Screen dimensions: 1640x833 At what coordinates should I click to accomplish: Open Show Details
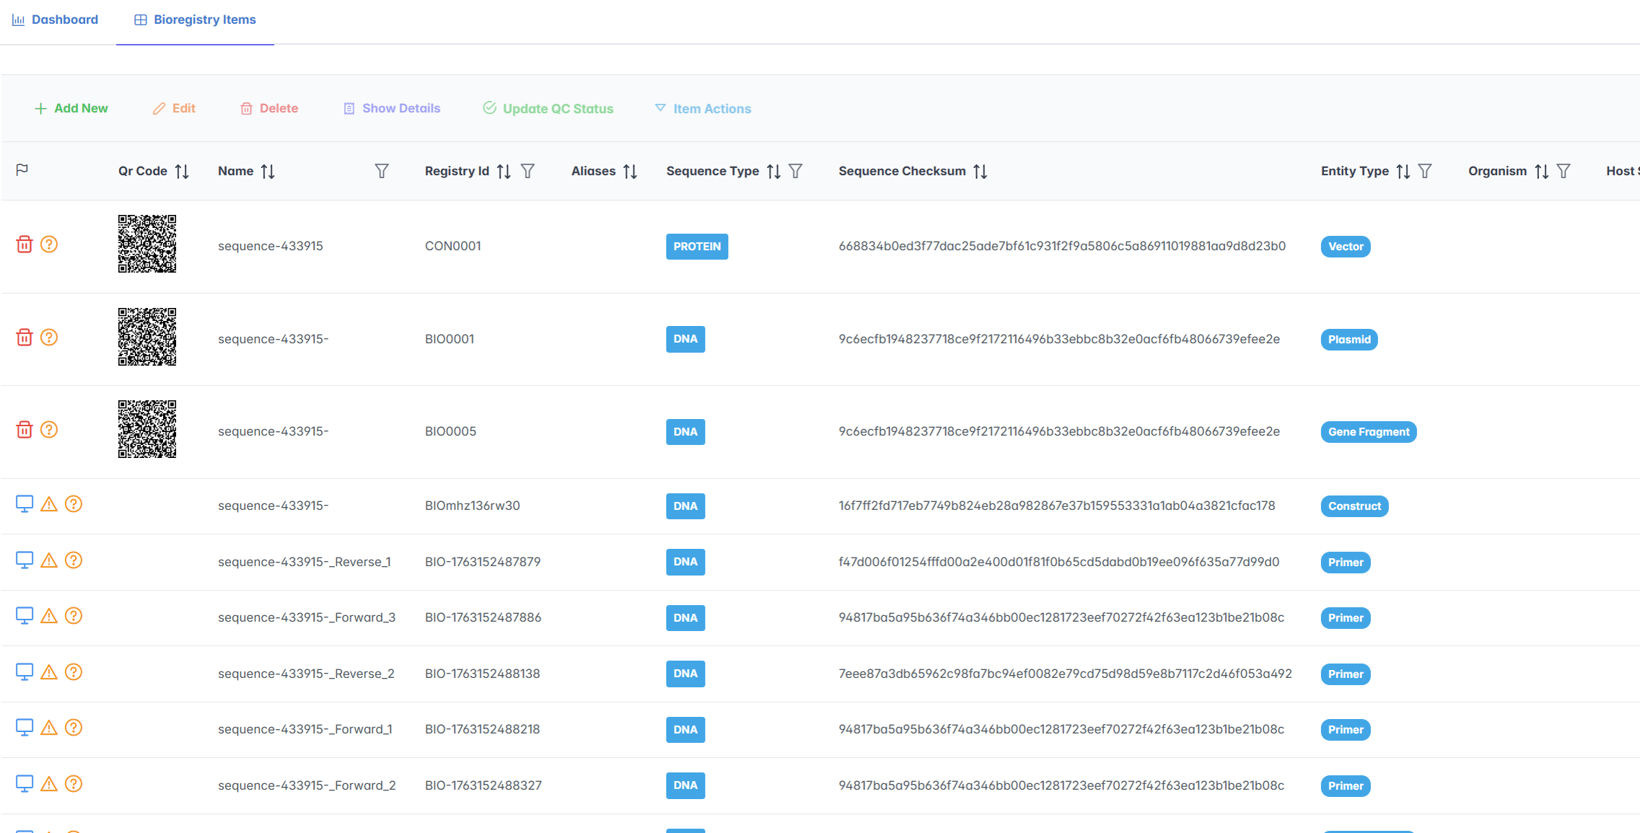point(392,108)
